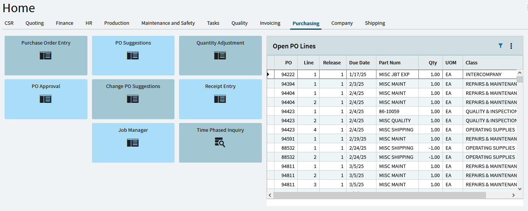Switch to the Production tab
Screen dimensions: 528x211
[116, 23]
